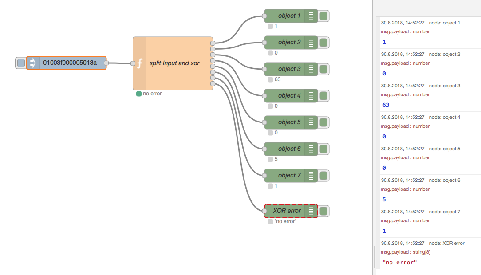Viewport: 481px width, 275px height.
Task: Click the debug list icon on object 4
Action: (x=311, y=96)
